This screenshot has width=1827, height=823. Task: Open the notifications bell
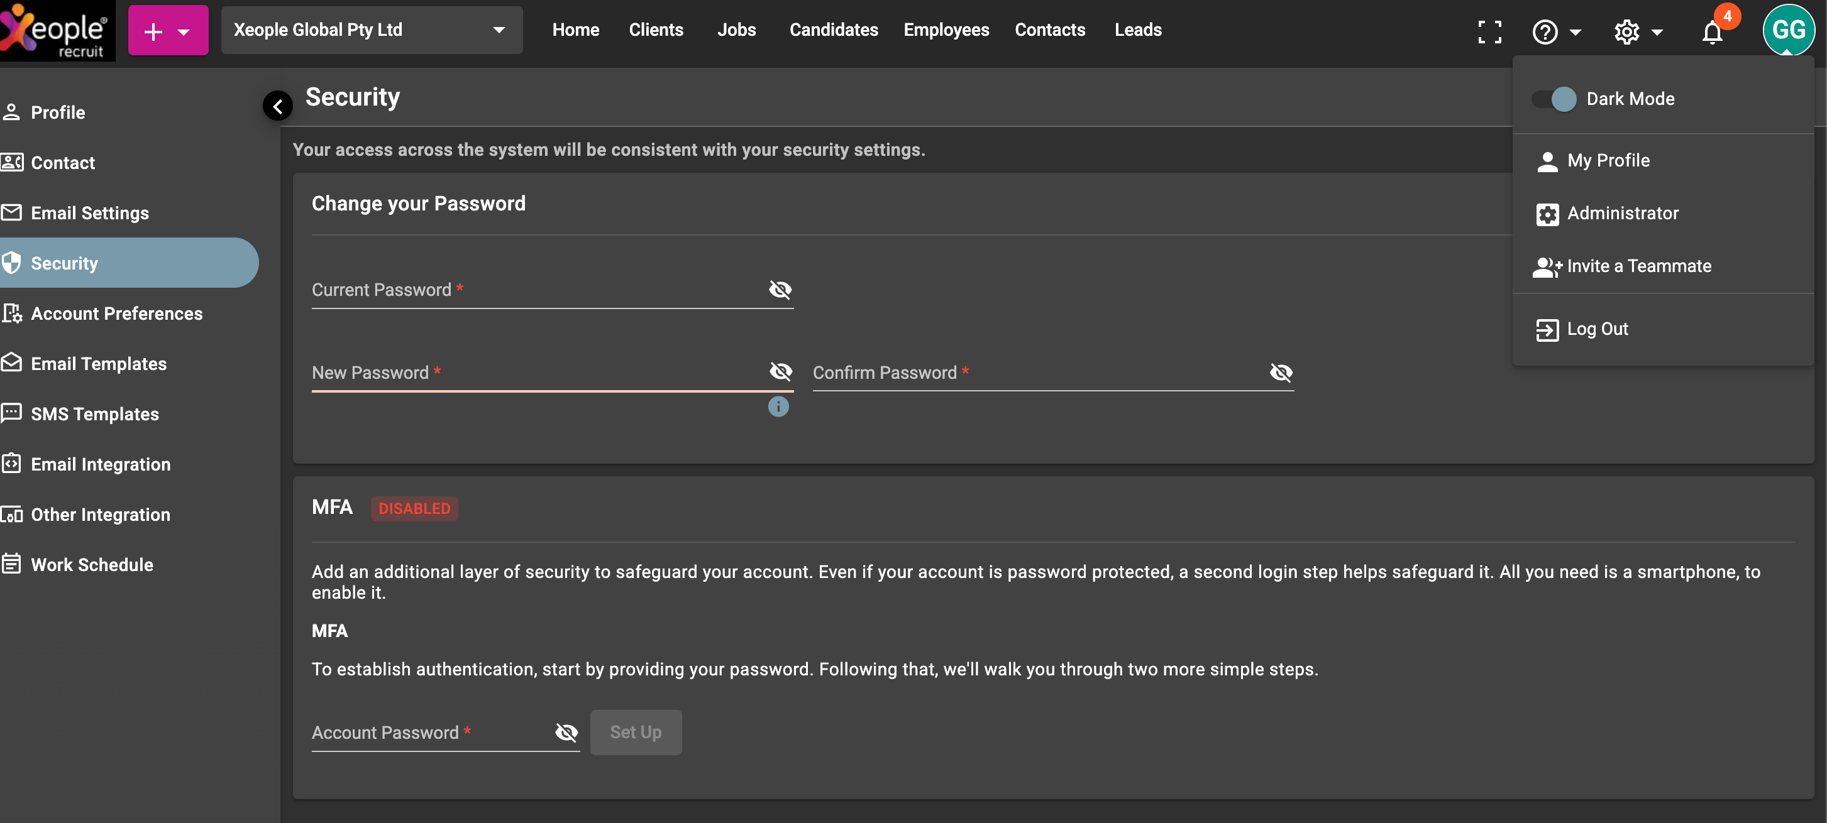pyautogui.click(x=1712, y=33)
